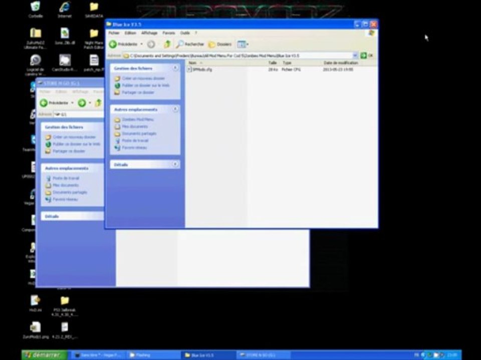Click forward arrow in STORE N GO window
This screenshot has width=481, height=360.
[82, 103]
